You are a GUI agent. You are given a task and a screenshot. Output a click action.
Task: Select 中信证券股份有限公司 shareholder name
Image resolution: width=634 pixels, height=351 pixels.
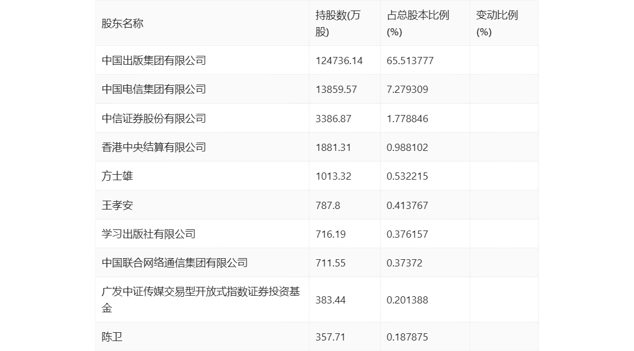point(154,118)
